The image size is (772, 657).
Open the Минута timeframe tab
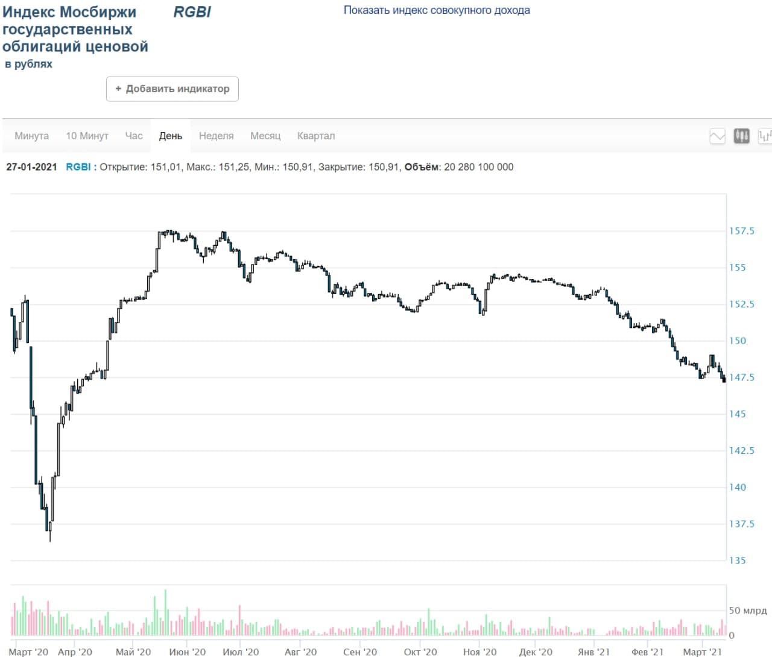click(x=31, y=136)
